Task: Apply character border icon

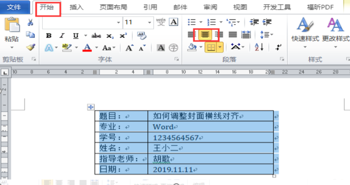Action: 174,22
